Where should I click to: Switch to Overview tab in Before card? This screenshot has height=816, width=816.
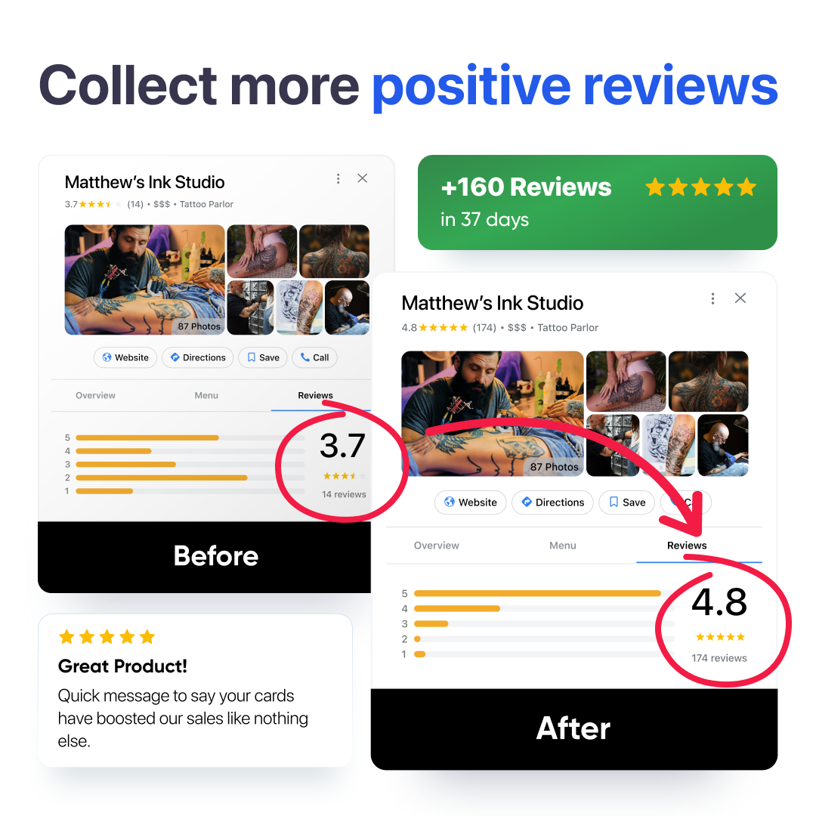[x=96, y=395]
